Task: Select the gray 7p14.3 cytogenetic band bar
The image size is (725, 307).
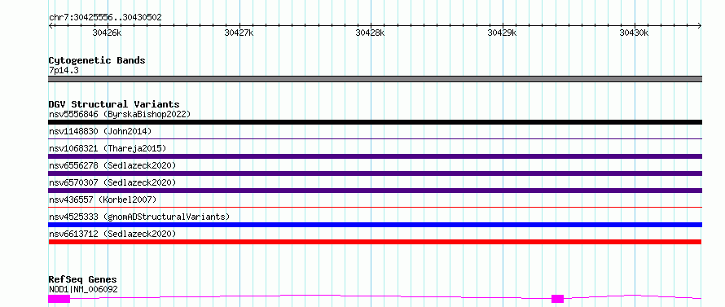Action: [x=375, y=79]
